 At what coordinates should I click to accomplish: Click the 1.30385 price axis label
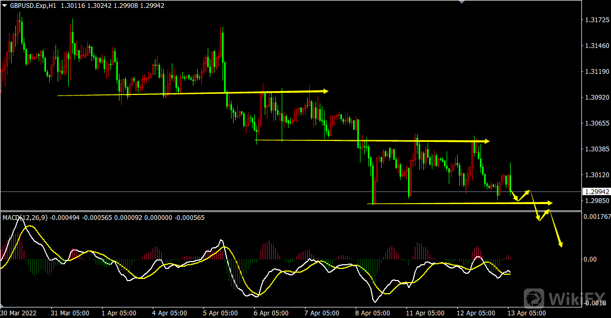pos(597,149)
